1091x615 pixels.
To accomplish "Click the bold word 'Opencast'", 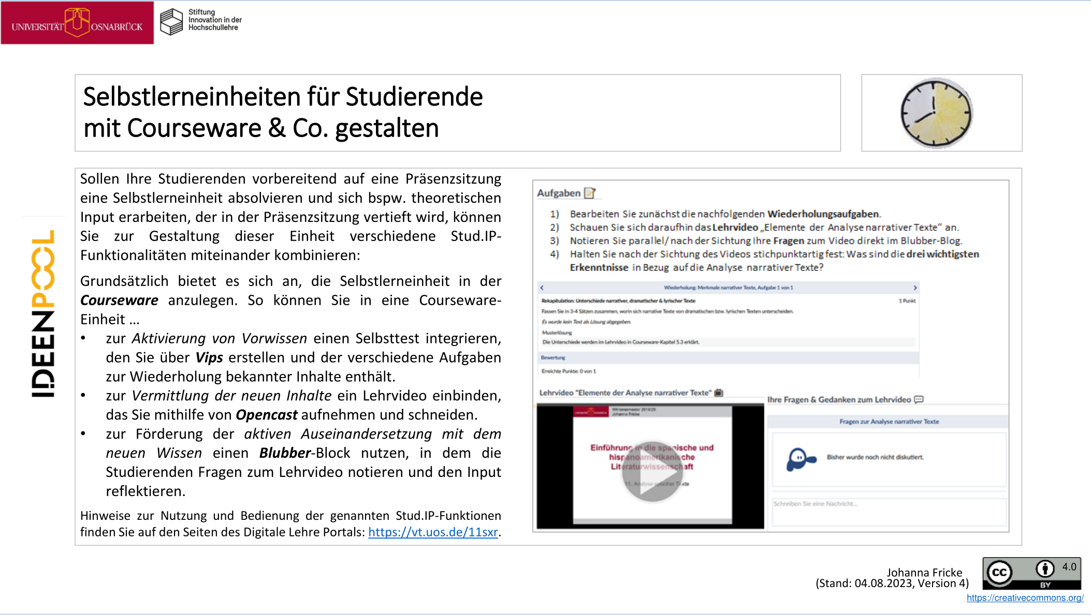I will [266, 415].
